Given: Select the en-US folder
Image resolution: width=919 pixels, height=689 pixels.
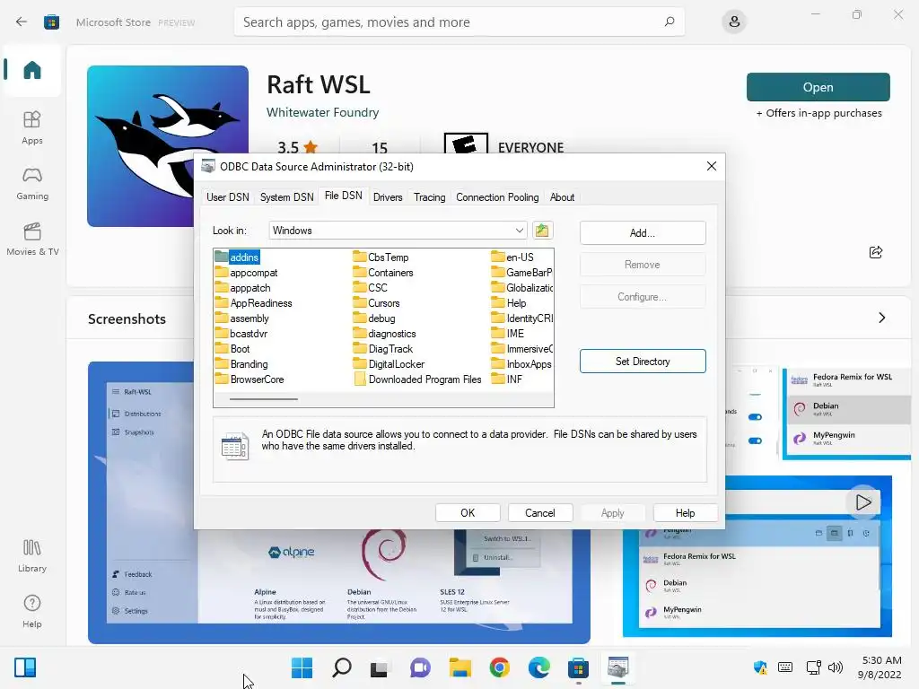Looking at the screenshot, I should (512, 257).
